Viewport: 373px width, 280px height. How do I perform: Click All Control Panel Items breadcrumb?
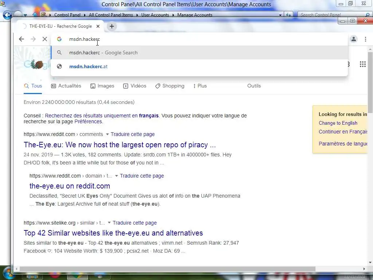click(x=111, y=15)
